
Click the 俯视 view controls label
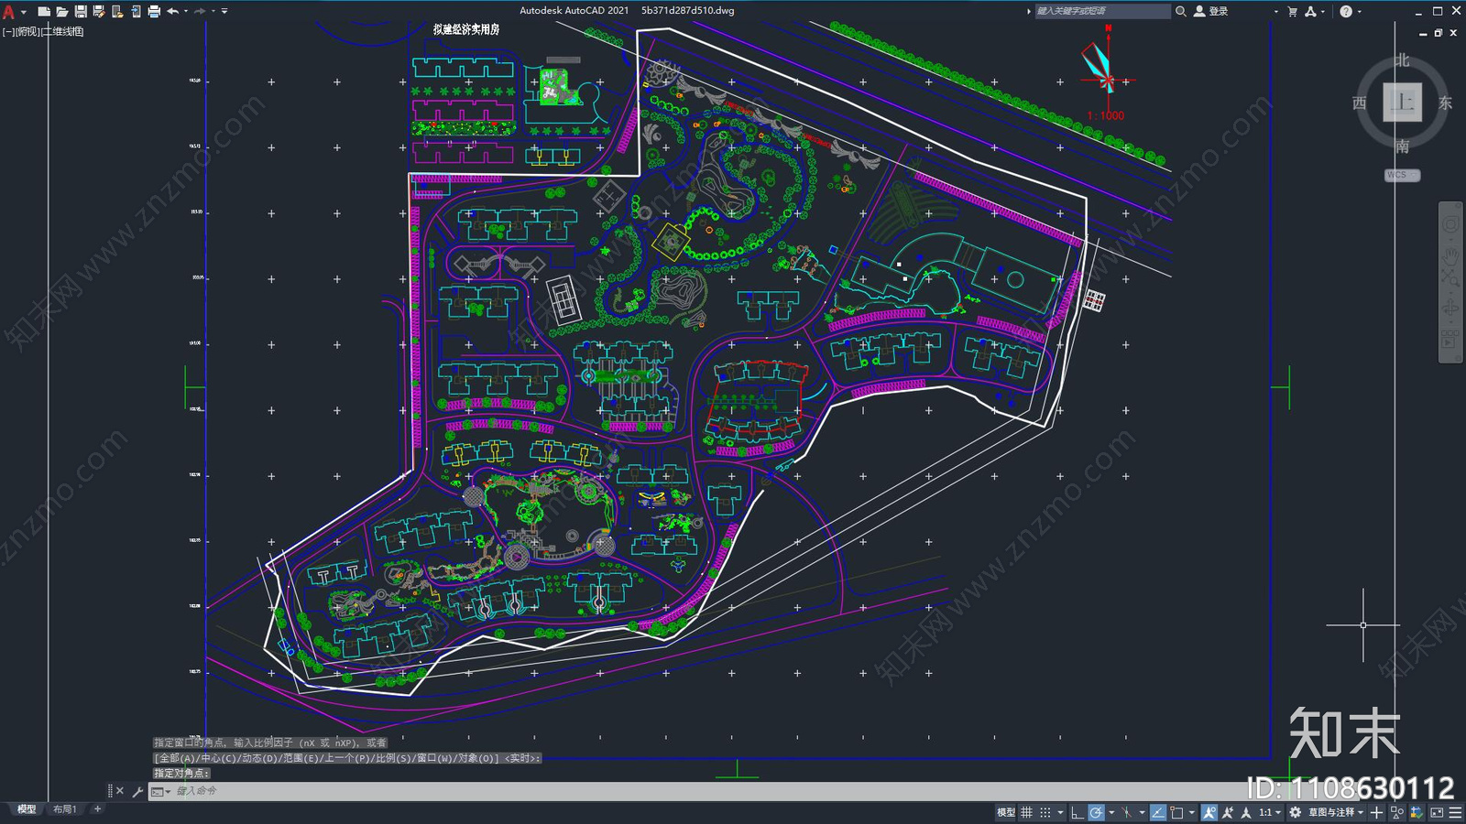coord(27,31)
